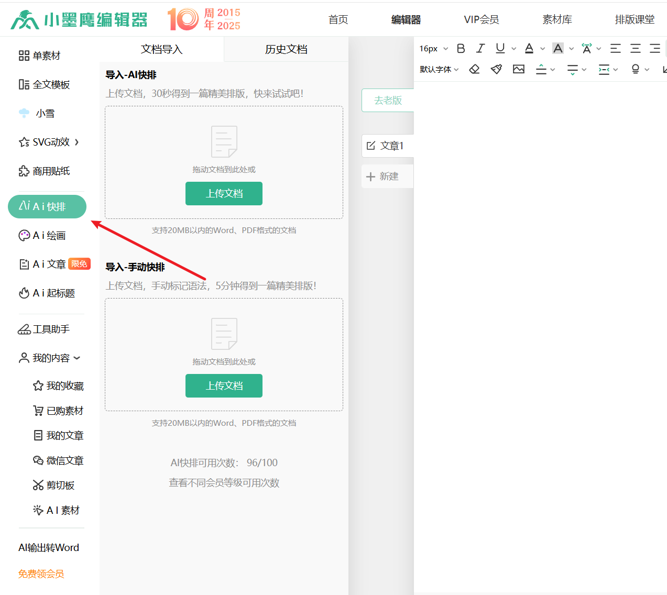Open the 默认字体 font family dropdown
The image size is (667, 595).
(x=439, y=69)
